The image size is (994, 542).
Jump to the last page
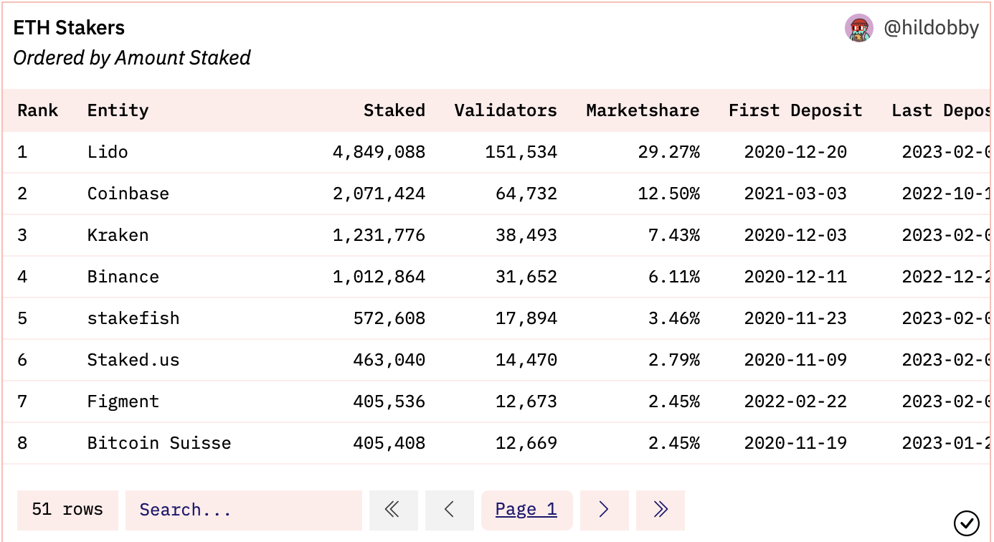[661, 510]
